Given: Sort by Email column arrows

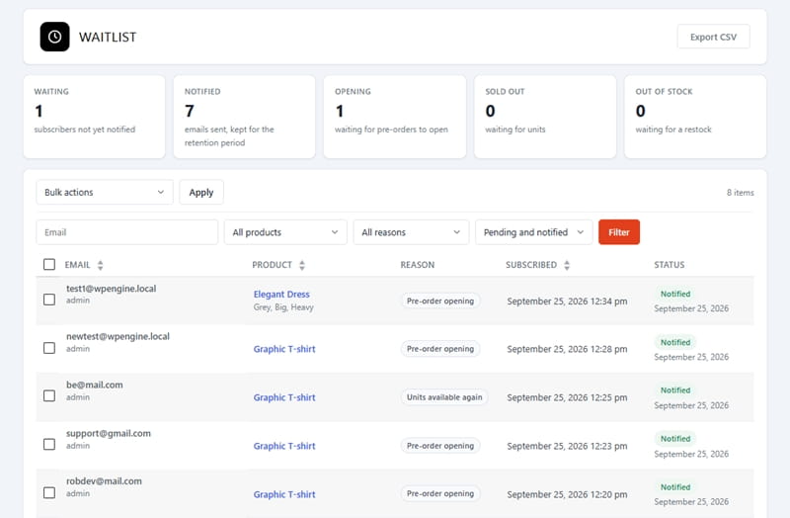Looking at the screenshot, I should coord(101,265).
